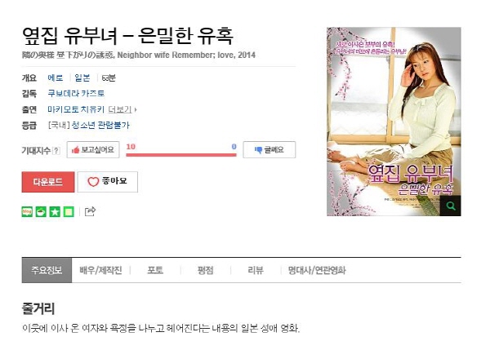Image resolution: width=490 pixels, height=350 pixels.
Task: Select the 리뷰 tab
Action: click(x=256, y=270)
